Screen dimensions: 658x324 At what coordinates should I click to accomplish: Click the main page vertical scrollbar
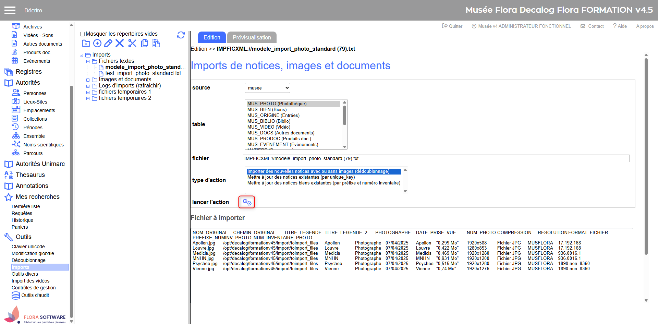(646, 156)
